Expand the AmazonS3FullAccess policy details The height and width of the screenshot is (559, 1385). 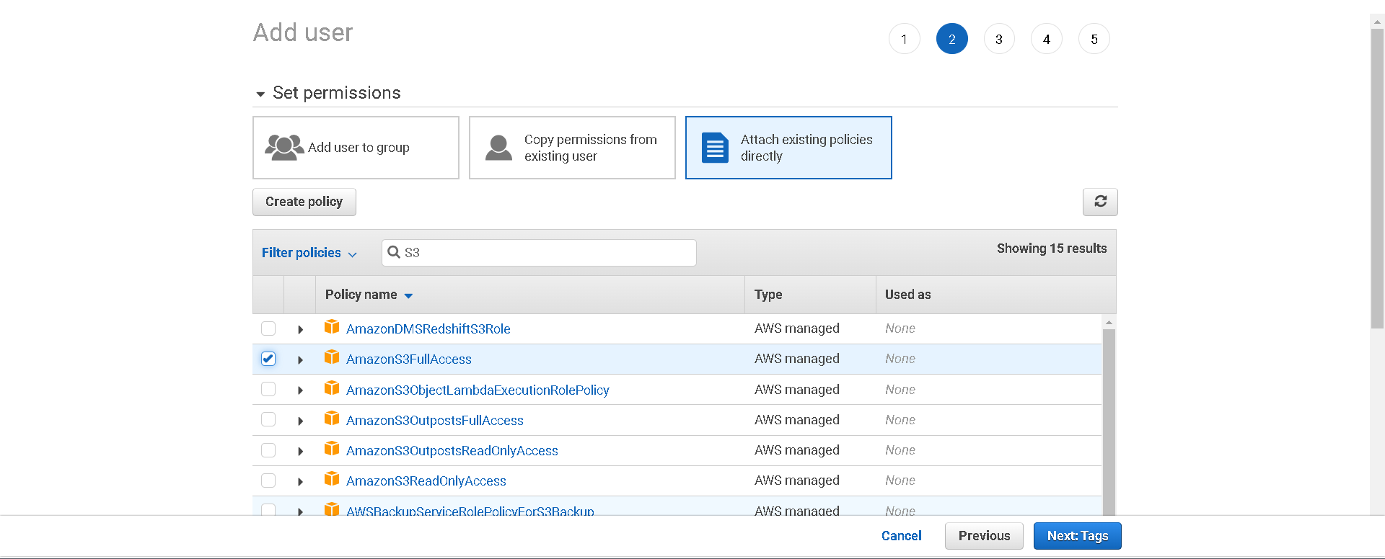pos(300,359)
